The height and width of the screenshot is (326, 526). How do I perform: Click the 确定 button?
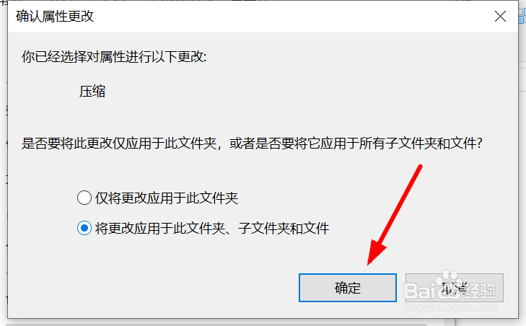(x=348, y=288)
